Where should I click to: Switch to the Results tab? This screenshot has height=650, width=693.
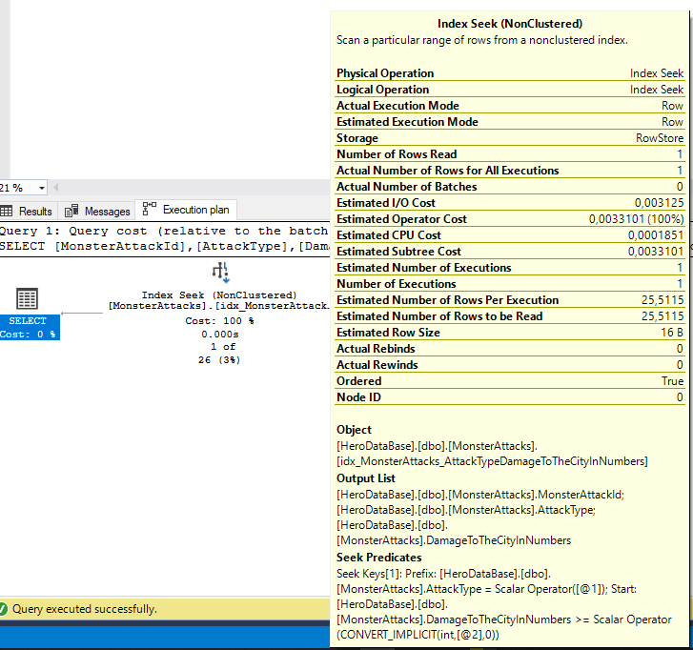[29, 212]
